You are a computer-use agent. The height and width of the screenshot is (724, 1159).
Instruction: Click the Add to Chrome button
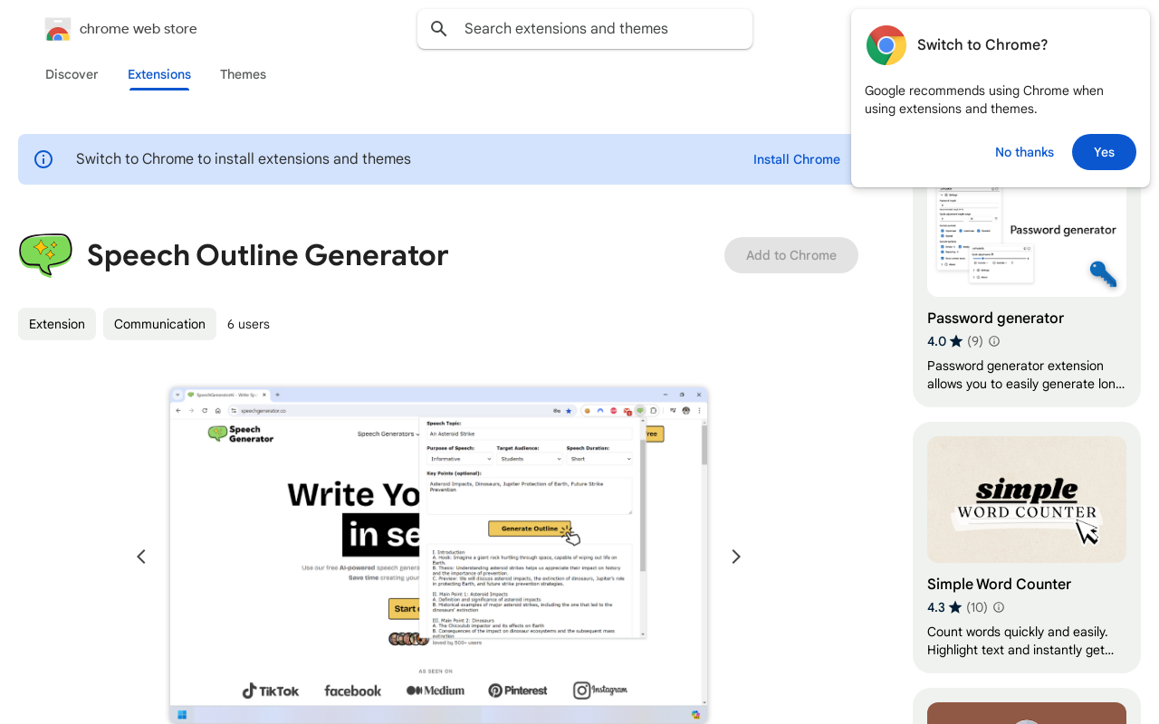[790, 255]
